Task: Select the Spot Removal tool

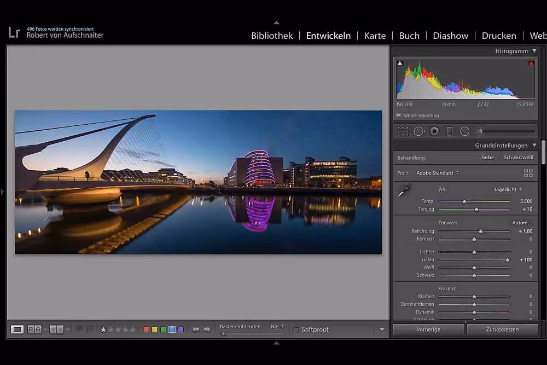Action: (419, 131)
